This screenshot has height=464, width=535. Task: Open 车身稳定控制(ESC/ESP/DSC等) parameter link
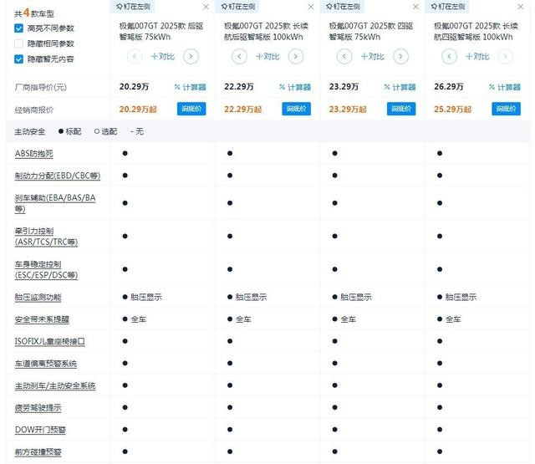tap(46, 269)
